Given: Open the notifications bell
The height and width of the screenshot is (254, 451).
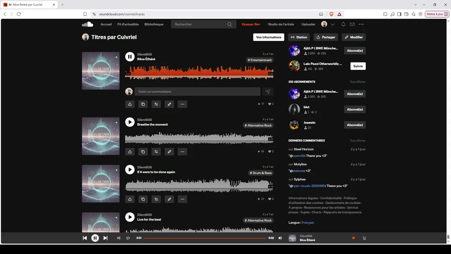Looking at the screenshot, I should click(343, 24).
